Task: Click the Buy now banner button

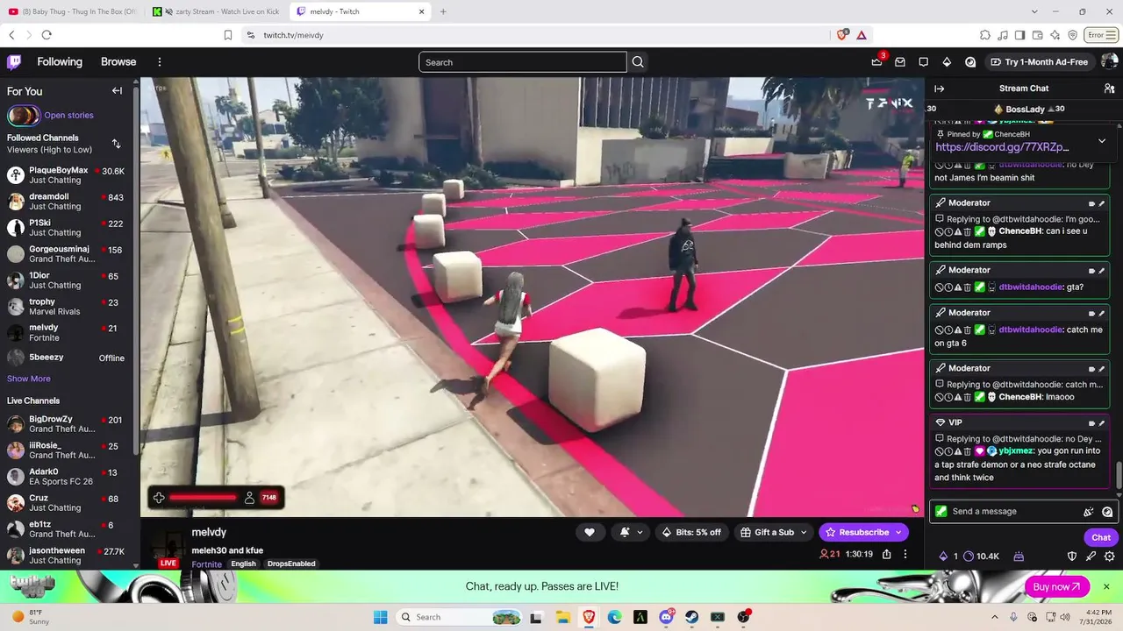Action: (x=1057, y=586)
